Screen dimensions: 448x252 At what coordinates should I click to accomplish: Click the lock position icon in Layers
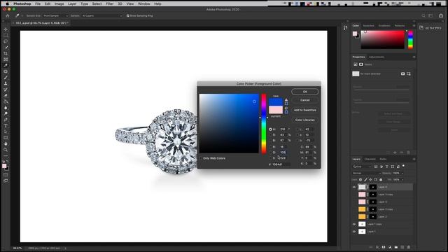coord(370,180)
